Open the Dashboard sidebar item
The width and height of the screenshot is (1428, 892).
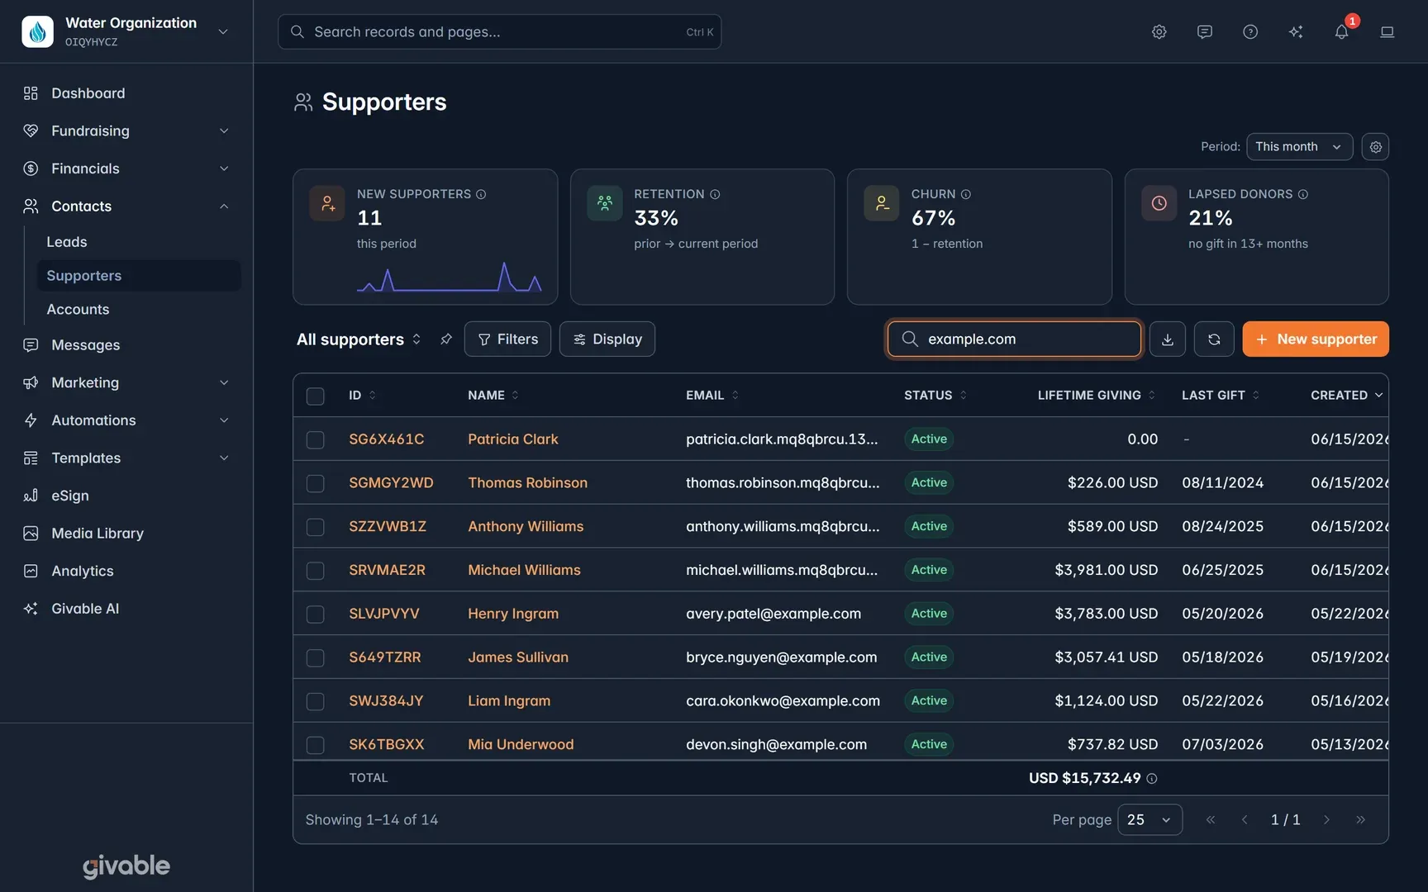pyautogui.click(x=126, y=93)
